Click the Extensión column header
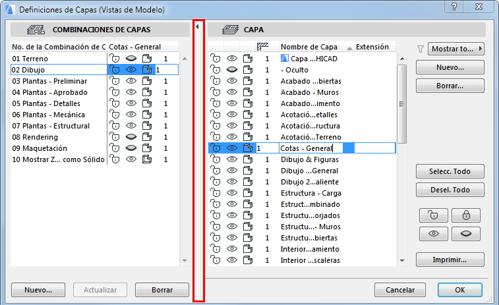499x305 pixels. [x=374, y=47]
